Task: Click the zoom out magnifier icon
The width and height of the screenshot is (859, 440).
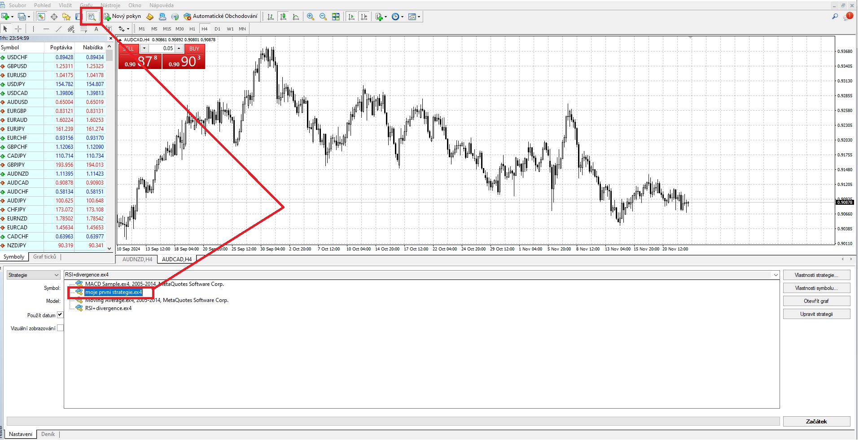Action: pos(323,17)
